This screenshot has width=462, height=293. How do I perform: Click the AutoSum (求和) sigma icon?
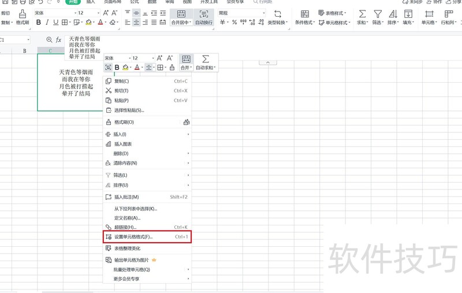click(x=362, y=14)
